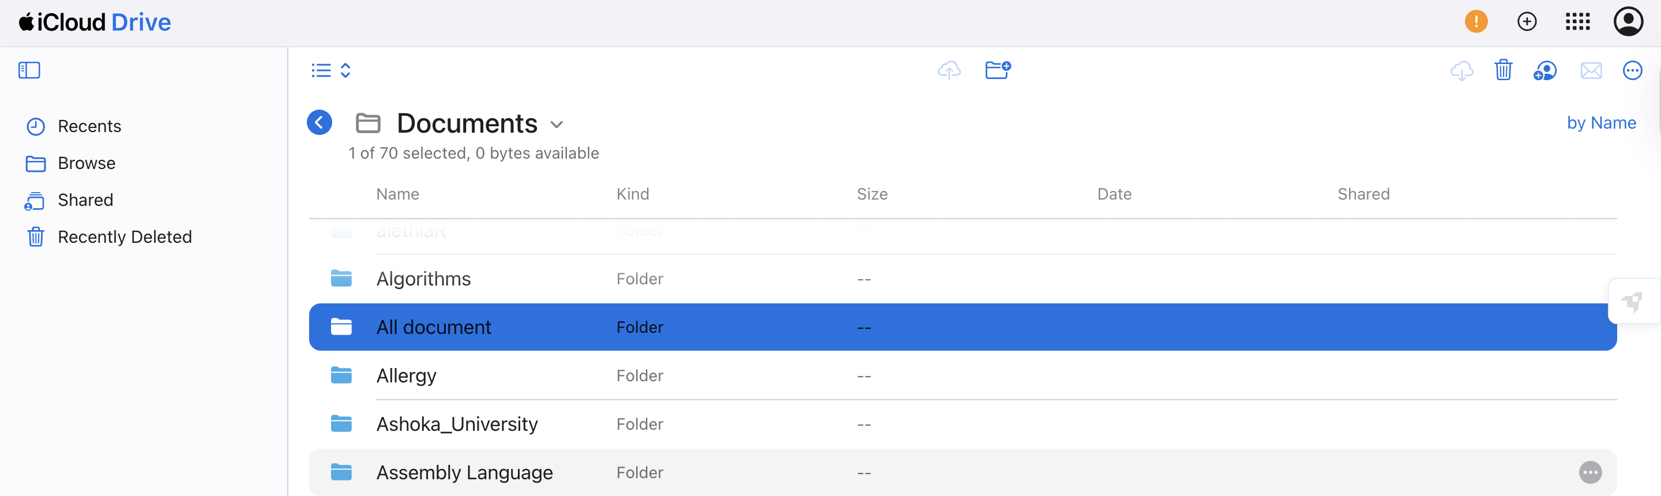Click the upload to iCloud icon
Image resolution: width=1661 pixels, height=496 pixels.
tap(949, 70)
